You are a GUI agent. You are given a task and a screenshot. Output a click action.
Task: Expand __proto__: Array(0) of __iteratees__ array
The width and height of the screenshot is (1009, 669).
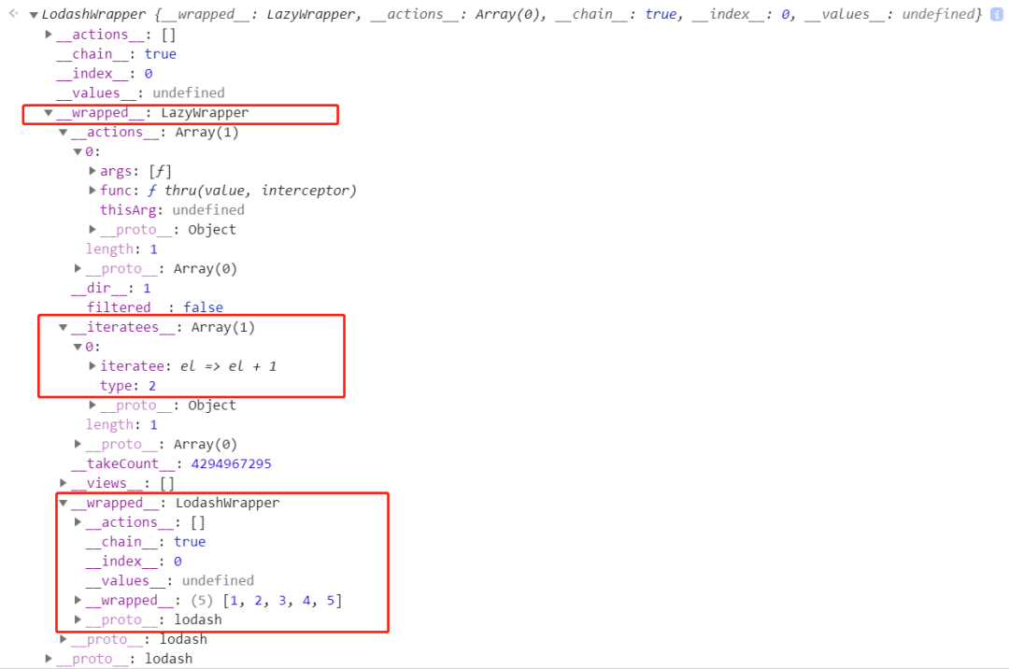(78, 444)
